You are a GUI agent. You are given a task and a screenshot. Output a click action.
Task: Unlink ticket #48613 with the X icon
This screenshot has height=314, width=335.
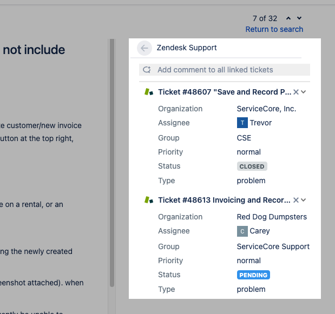296,200
